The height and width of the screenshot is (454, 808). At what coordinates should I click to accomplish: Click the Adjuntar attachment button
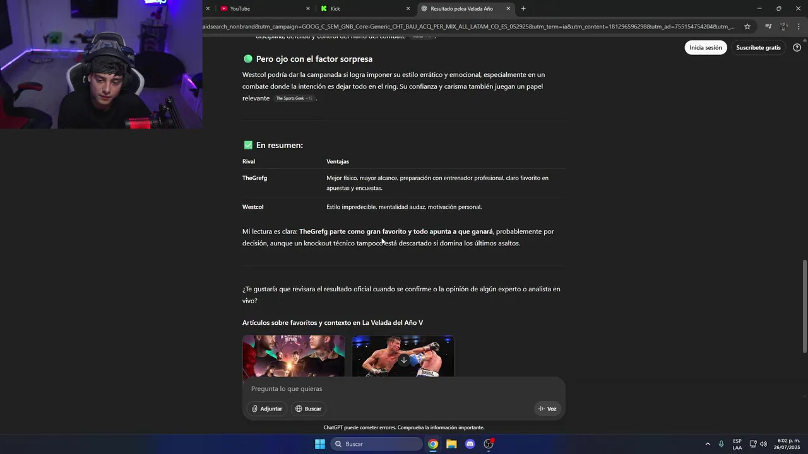(x=266, y=409)
